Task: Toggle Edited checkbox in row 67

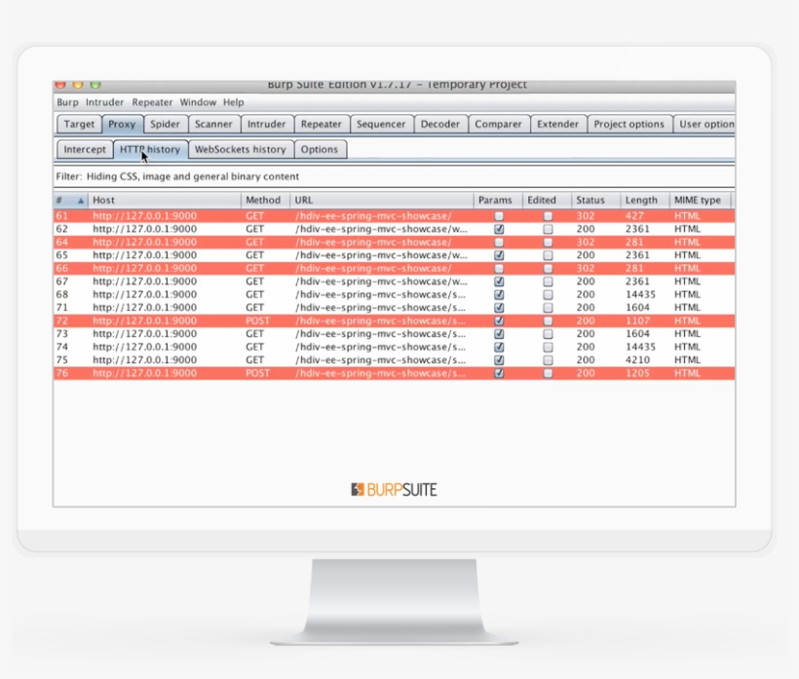Action: (x=548, y=282)
